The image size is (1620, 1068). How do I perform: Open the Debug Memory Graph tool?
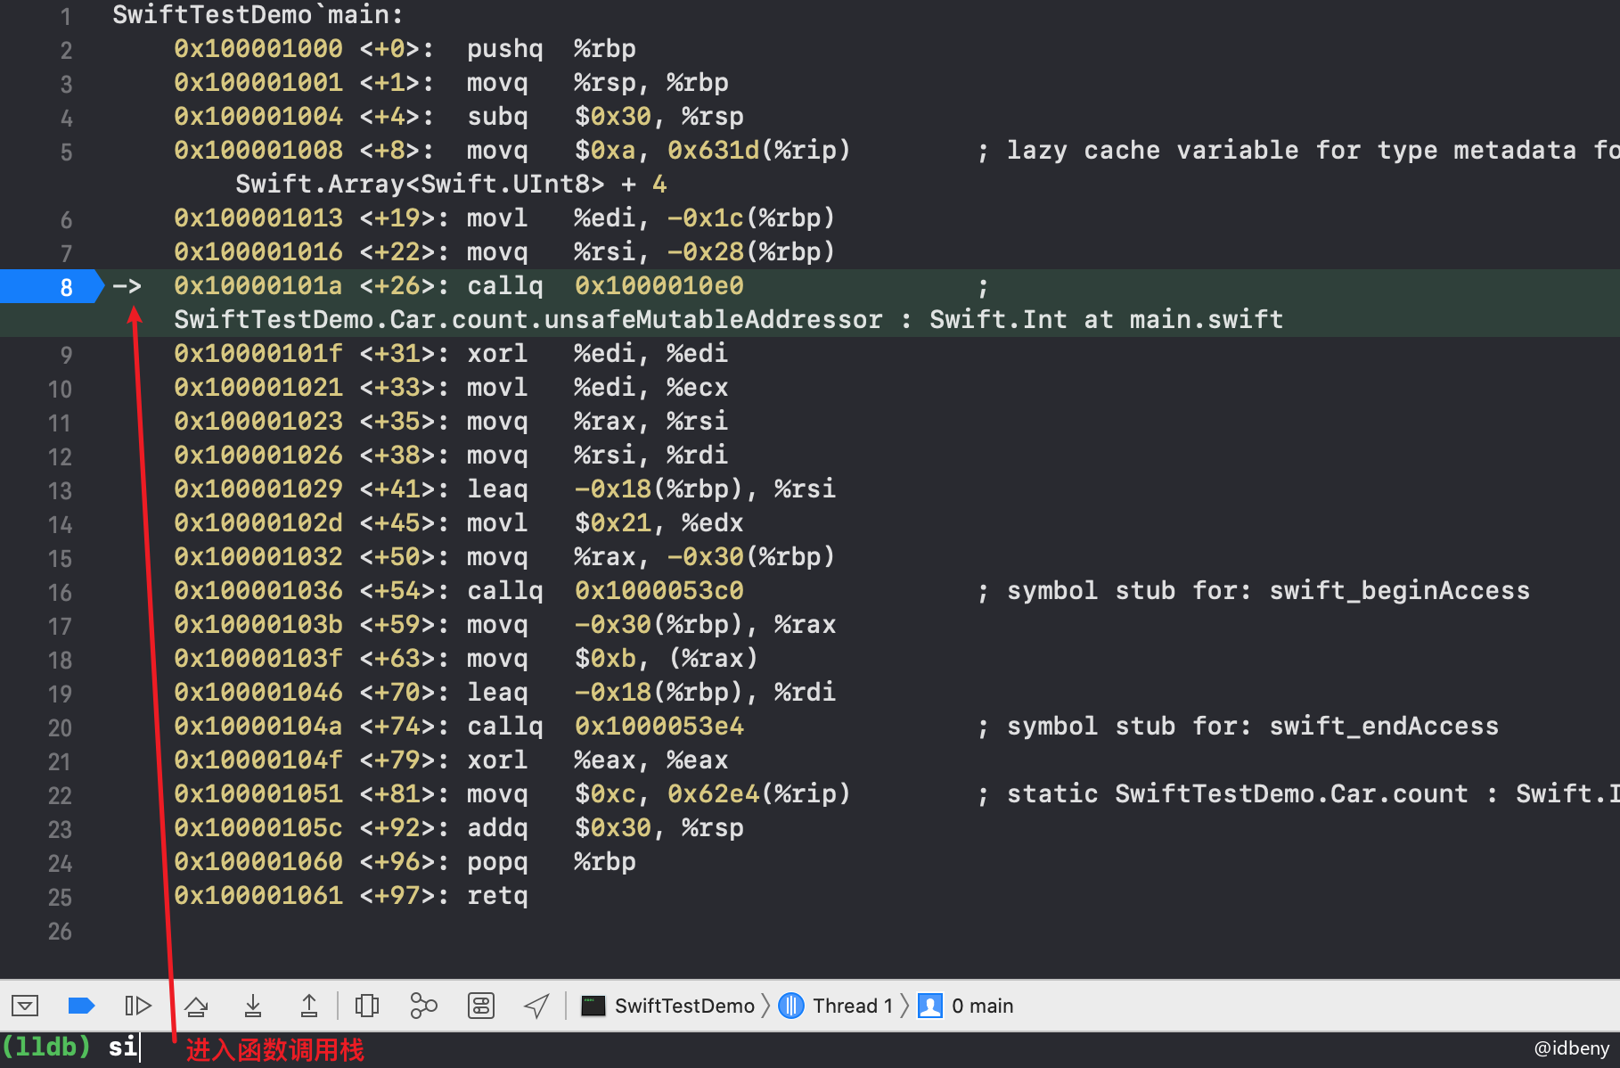423,1006
